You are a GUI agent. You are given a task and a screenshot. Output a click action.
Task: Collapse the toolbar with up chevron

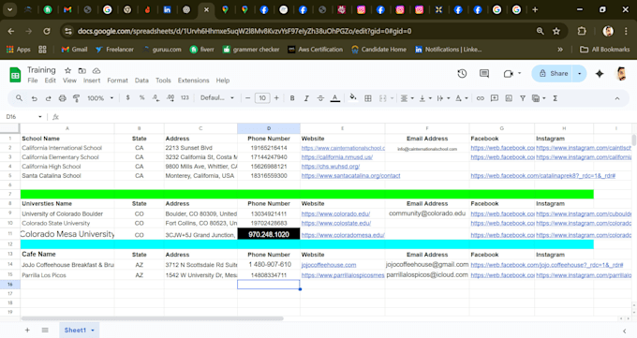[x=617, y=98]
